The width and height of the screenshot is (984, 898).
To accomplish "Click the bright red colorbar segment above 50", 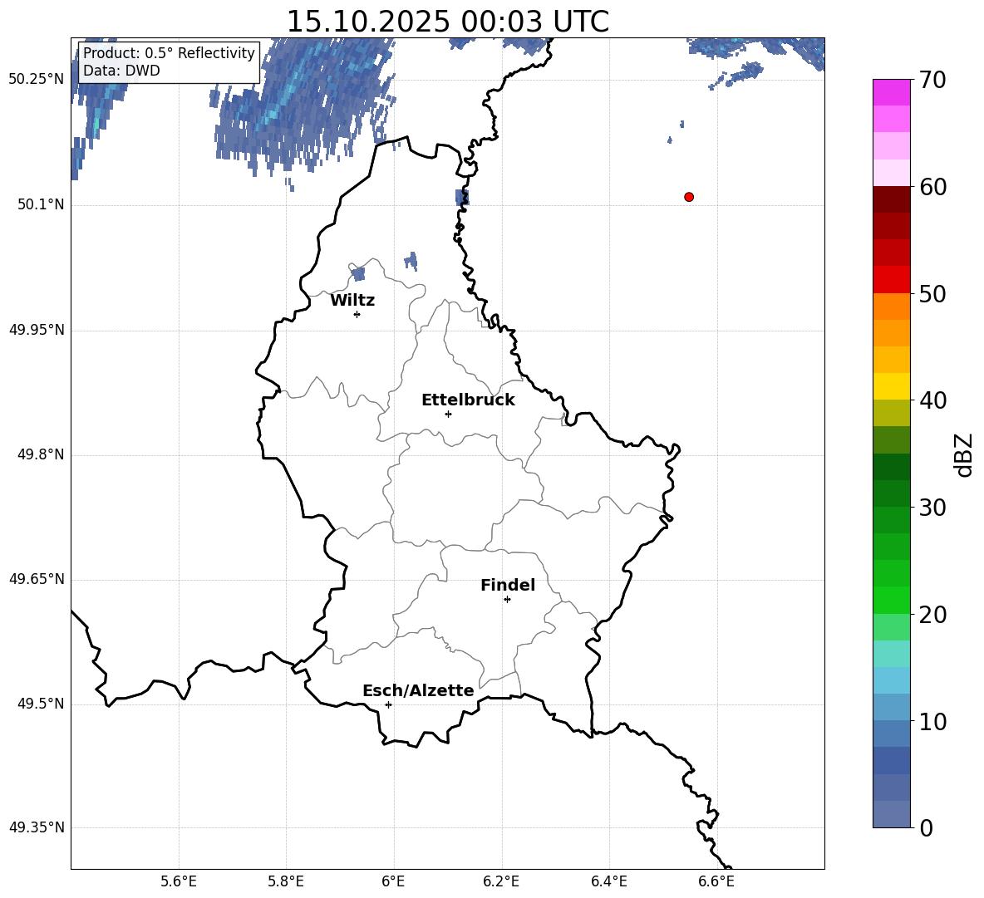I will 891,280.
